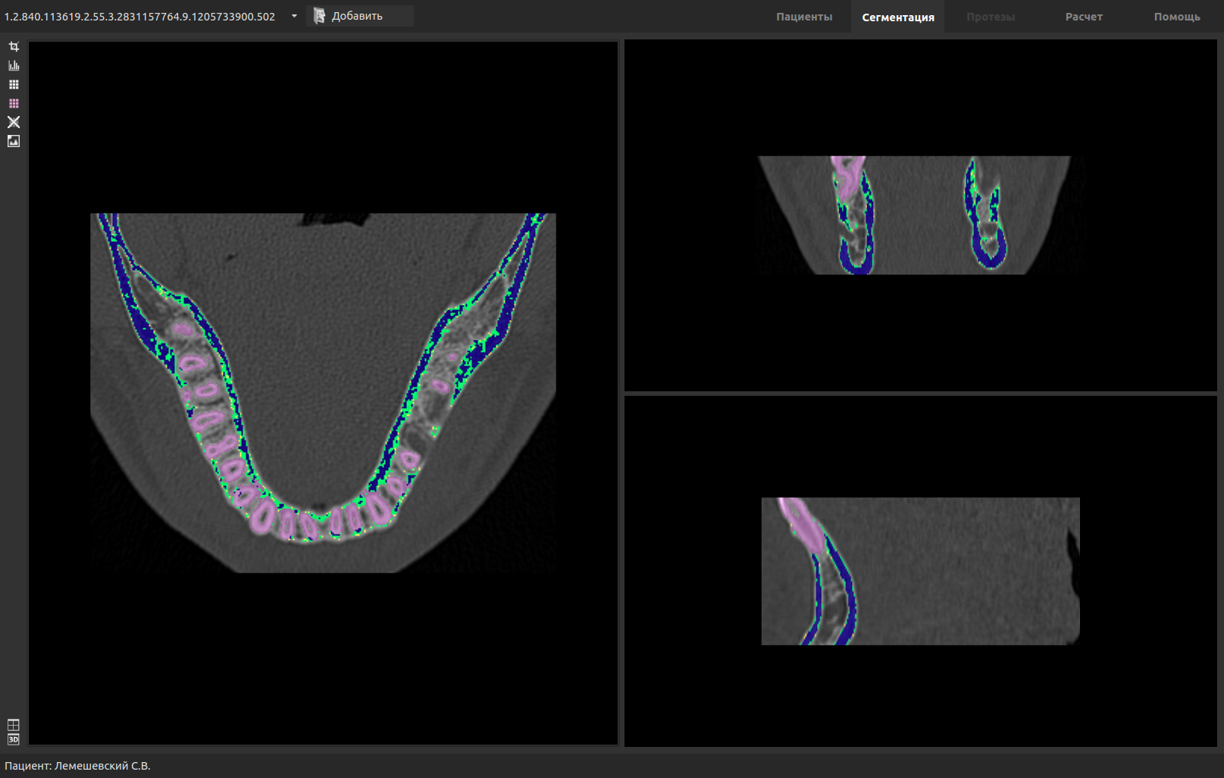Click the series UID combo box text

140,16
